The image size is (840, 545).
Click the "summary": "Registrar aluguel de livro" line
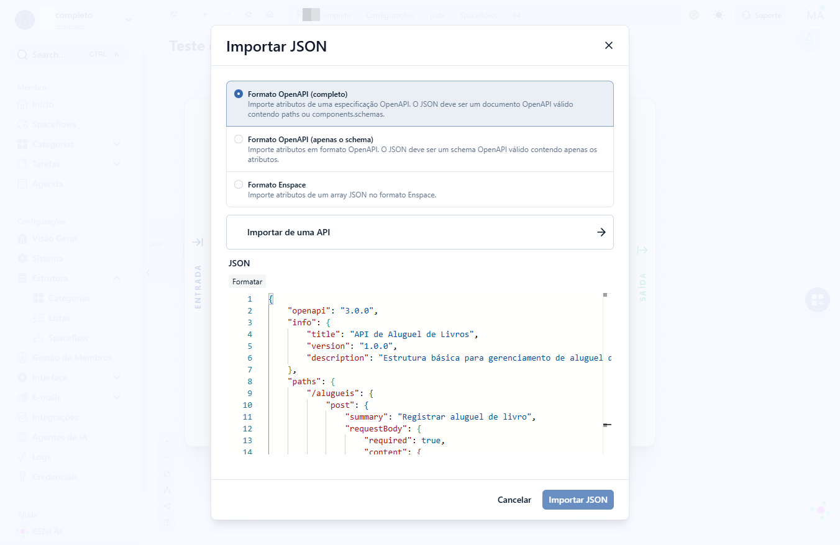(441, 417)
